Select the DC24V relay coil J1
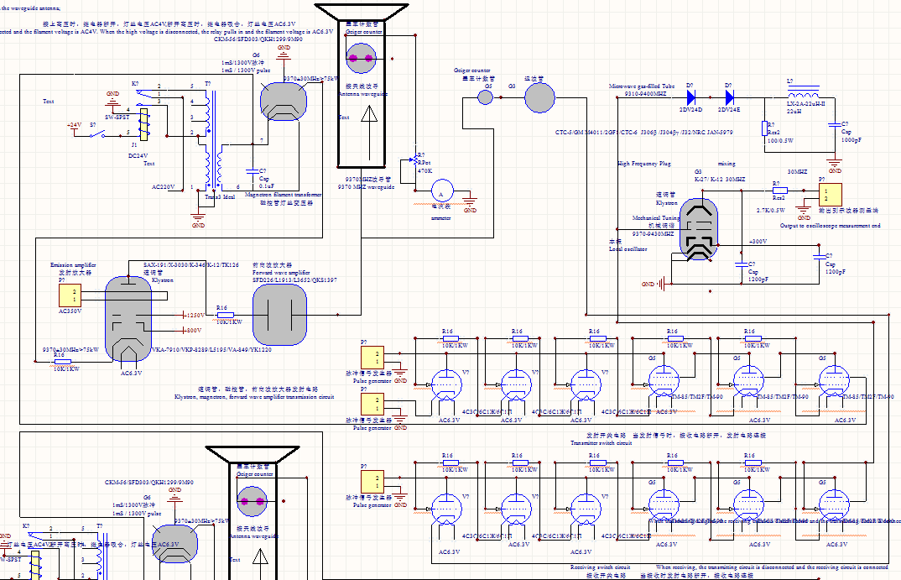901x580 pixels. 144,125
